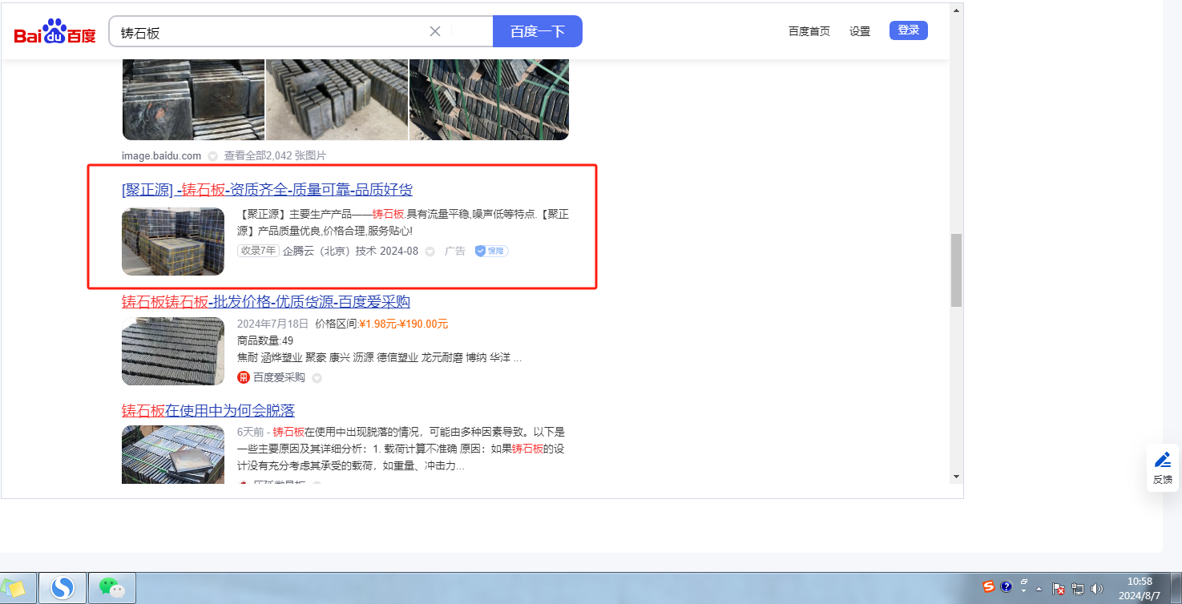The height and width of the screenshot is (604, 1182).
Task: Click the 反馈 feedback pencil icon
Action: click(1163, 460)
